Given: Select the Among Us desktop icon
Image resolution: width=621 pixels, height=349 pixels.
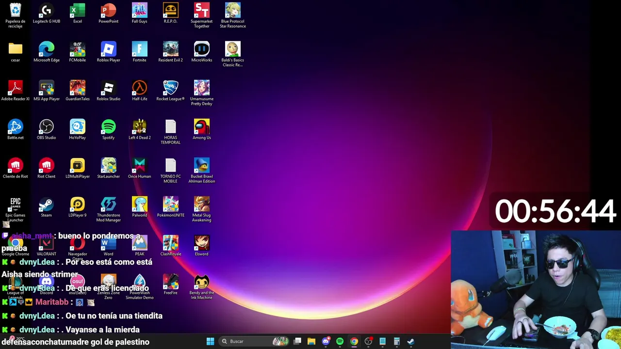Looking at the screenshot, I should pos(202,129).
